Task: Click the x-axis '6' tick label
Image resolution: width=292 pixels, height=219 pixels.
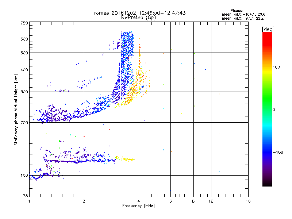Action: 170,201
